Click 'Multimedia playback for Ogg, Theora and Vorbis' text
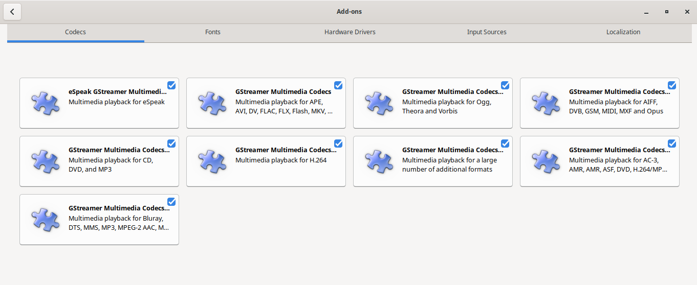Screen dimensions: 697x285 pyautogui.click(x=447, y=106)
